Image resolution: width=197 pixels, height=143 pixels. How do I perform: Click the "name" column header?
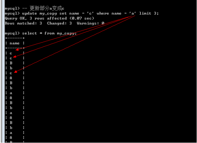[x=15, y=43]
